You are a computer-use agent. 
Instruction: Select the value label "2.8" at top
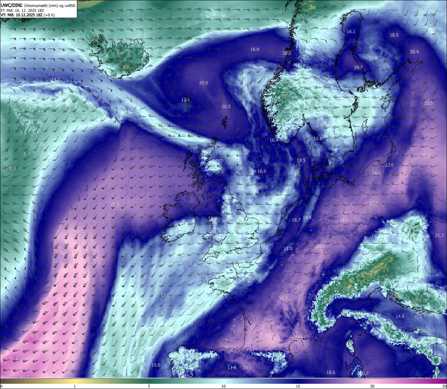[313, 8]
